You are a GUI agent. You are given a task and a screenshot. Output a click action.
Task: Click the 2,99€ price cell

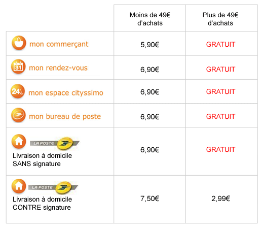[x=221, y=199]
